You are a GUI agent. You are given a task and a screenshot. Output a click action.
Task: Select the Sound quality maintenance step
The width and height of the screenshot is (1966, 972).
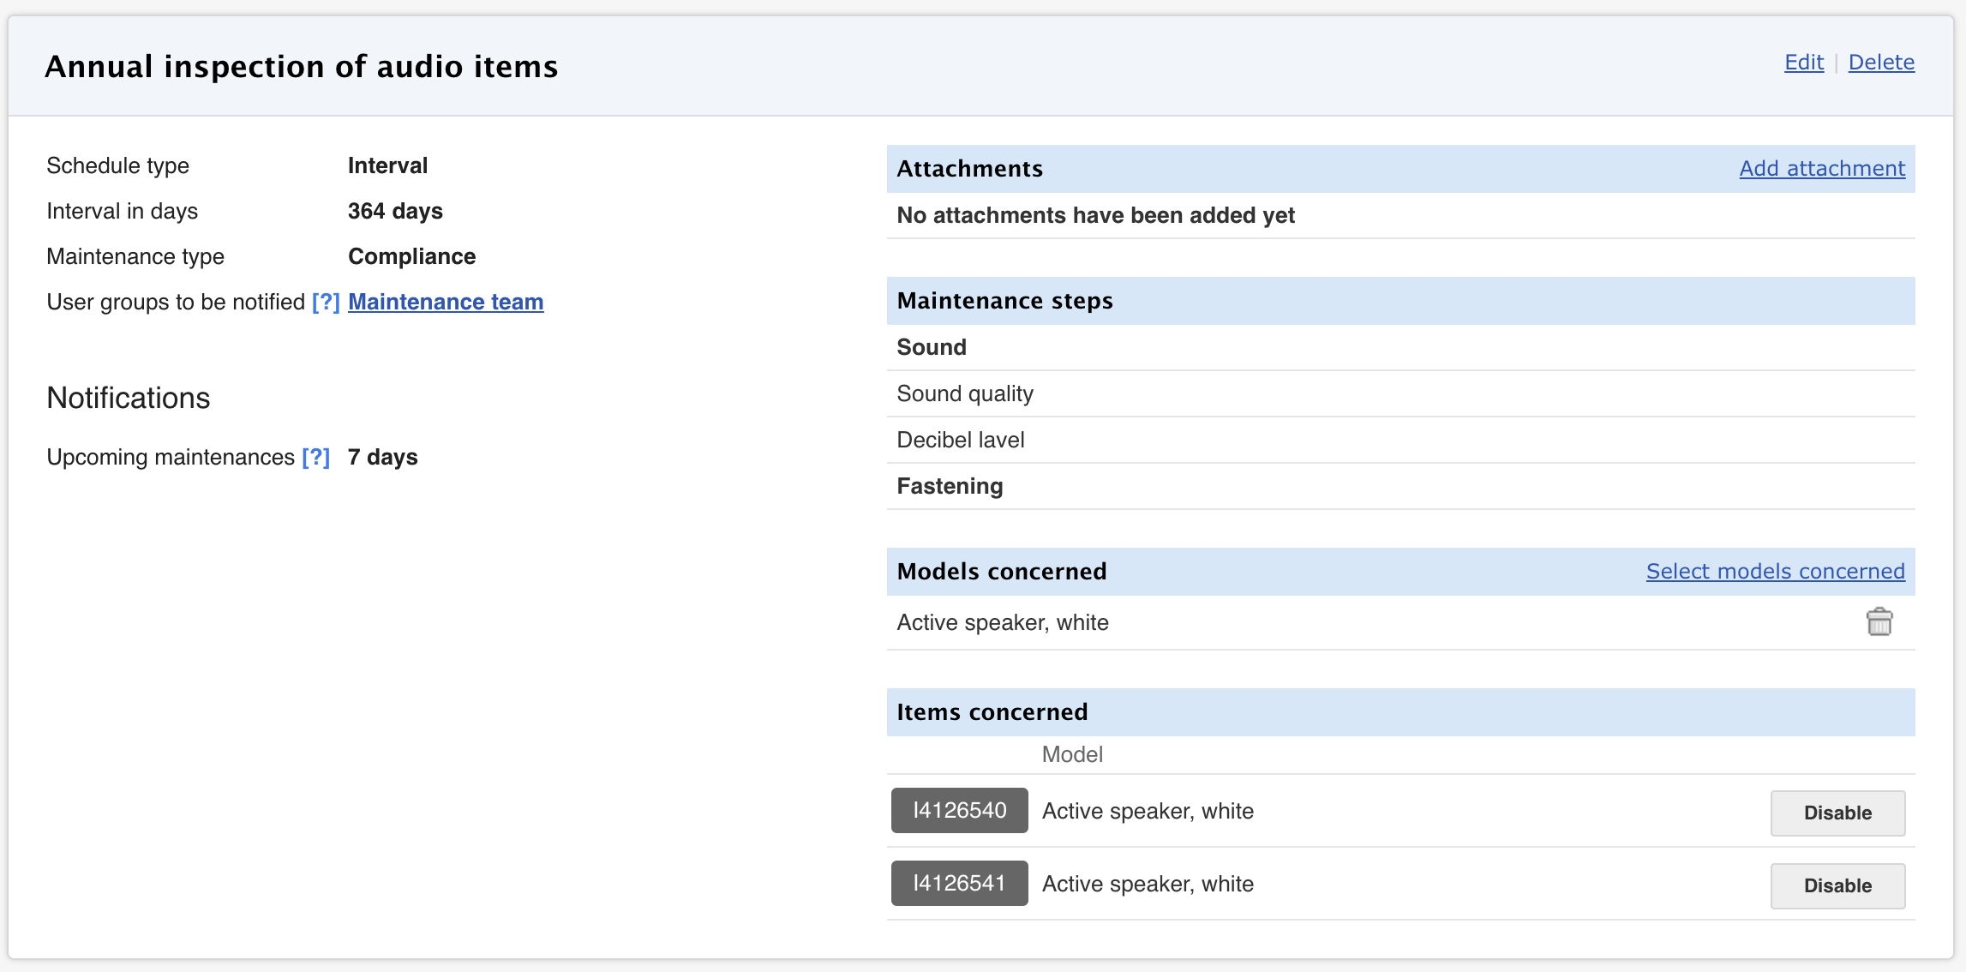[x=965, y=394]
